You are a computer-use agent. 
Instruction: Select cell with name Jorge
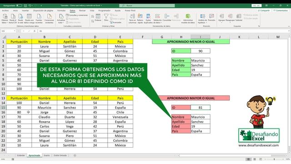(45, 113)
